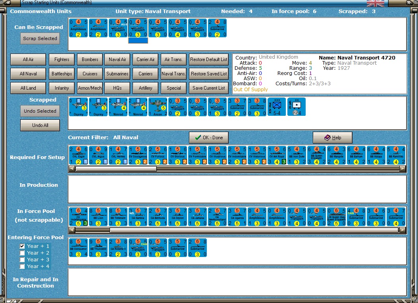Select the BB Warspite battleship counter
This screenshot has height=303, width=418.
click(x=337, y=155)
